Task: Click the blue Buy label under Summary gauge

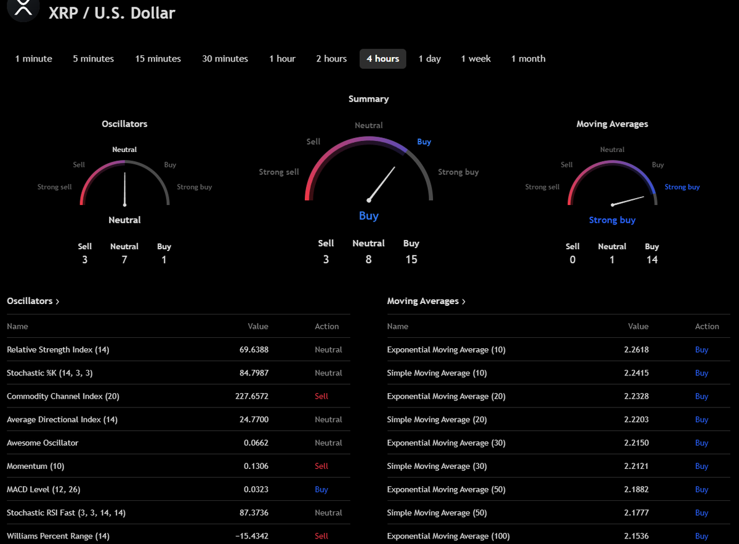Action: click(x=369, y=216)
